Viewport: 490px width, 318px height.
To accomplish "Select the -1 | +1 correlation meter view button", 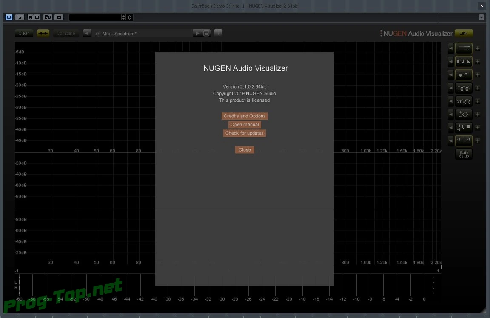I will pyautogui.click(x=464, y=140).
